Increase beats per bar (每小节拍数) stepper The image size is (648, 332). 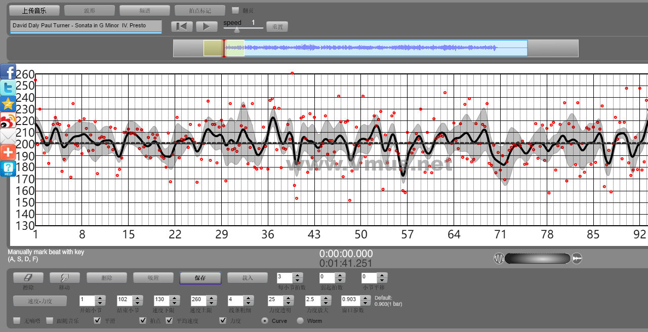pyautogui.click(x=298, y=275)
